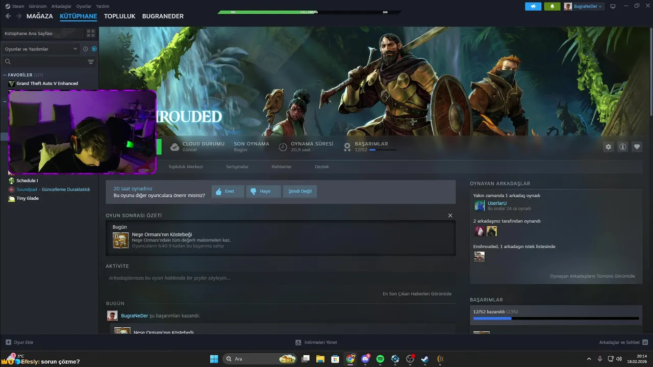The width and height of the screenshot is (653, 367).
Task: Open UserlarU friend avatar
Action: click(x=480, y=205)
